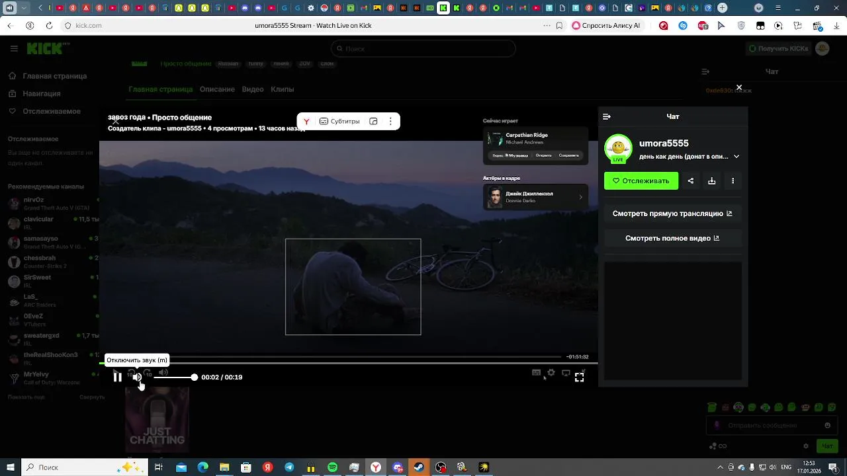847x476 pixels.
Task: Click Сохранить in the music card
Action: pos(568,155)
